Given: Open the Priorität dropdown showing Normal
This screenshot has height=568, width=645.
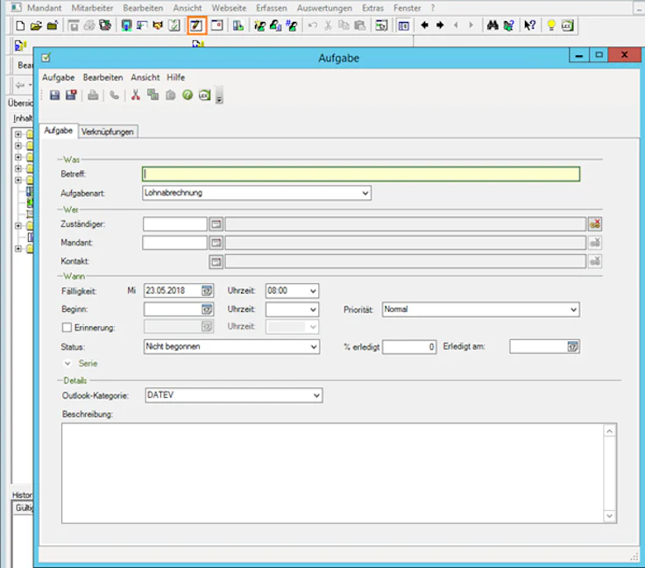Looking at the screenshot, I should [573, 309].
